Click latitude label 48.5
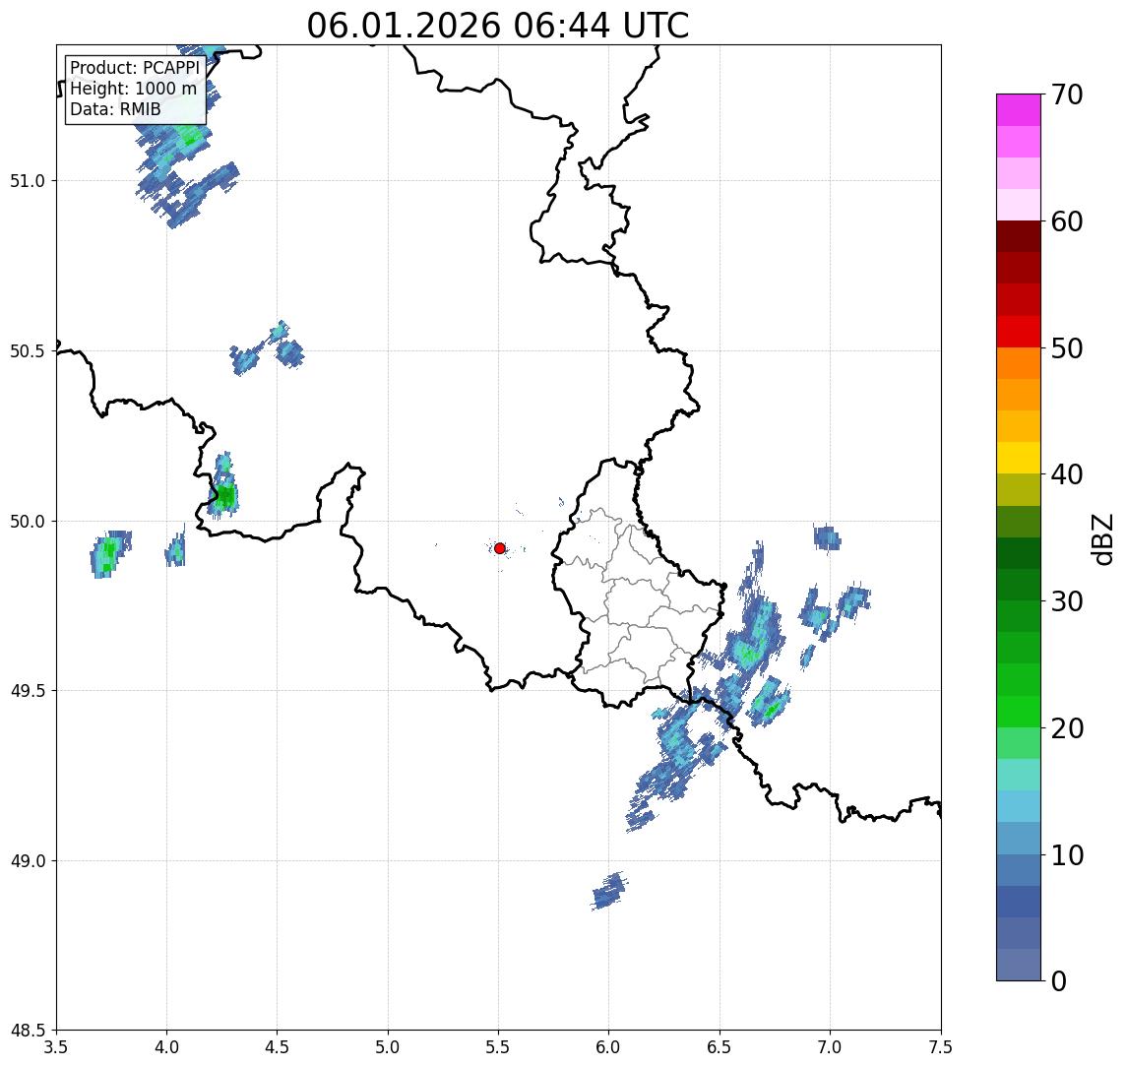This screenshot has width=1127, height=1067. click(x=28, y=1031)
